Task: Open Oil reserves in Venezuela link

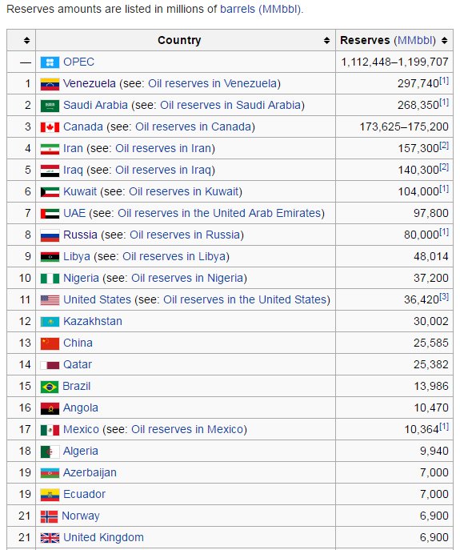Action: pyautogui.click(x=213, y=83)
